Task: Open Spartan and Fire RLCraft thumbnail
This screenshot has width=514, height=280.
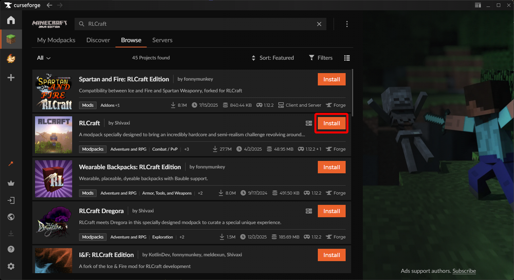Action: (53, 91)
